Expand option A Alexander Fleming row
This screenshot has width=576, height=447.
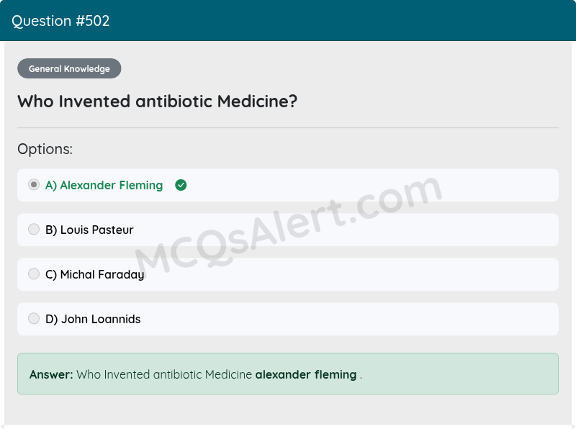tap(288, 185)
